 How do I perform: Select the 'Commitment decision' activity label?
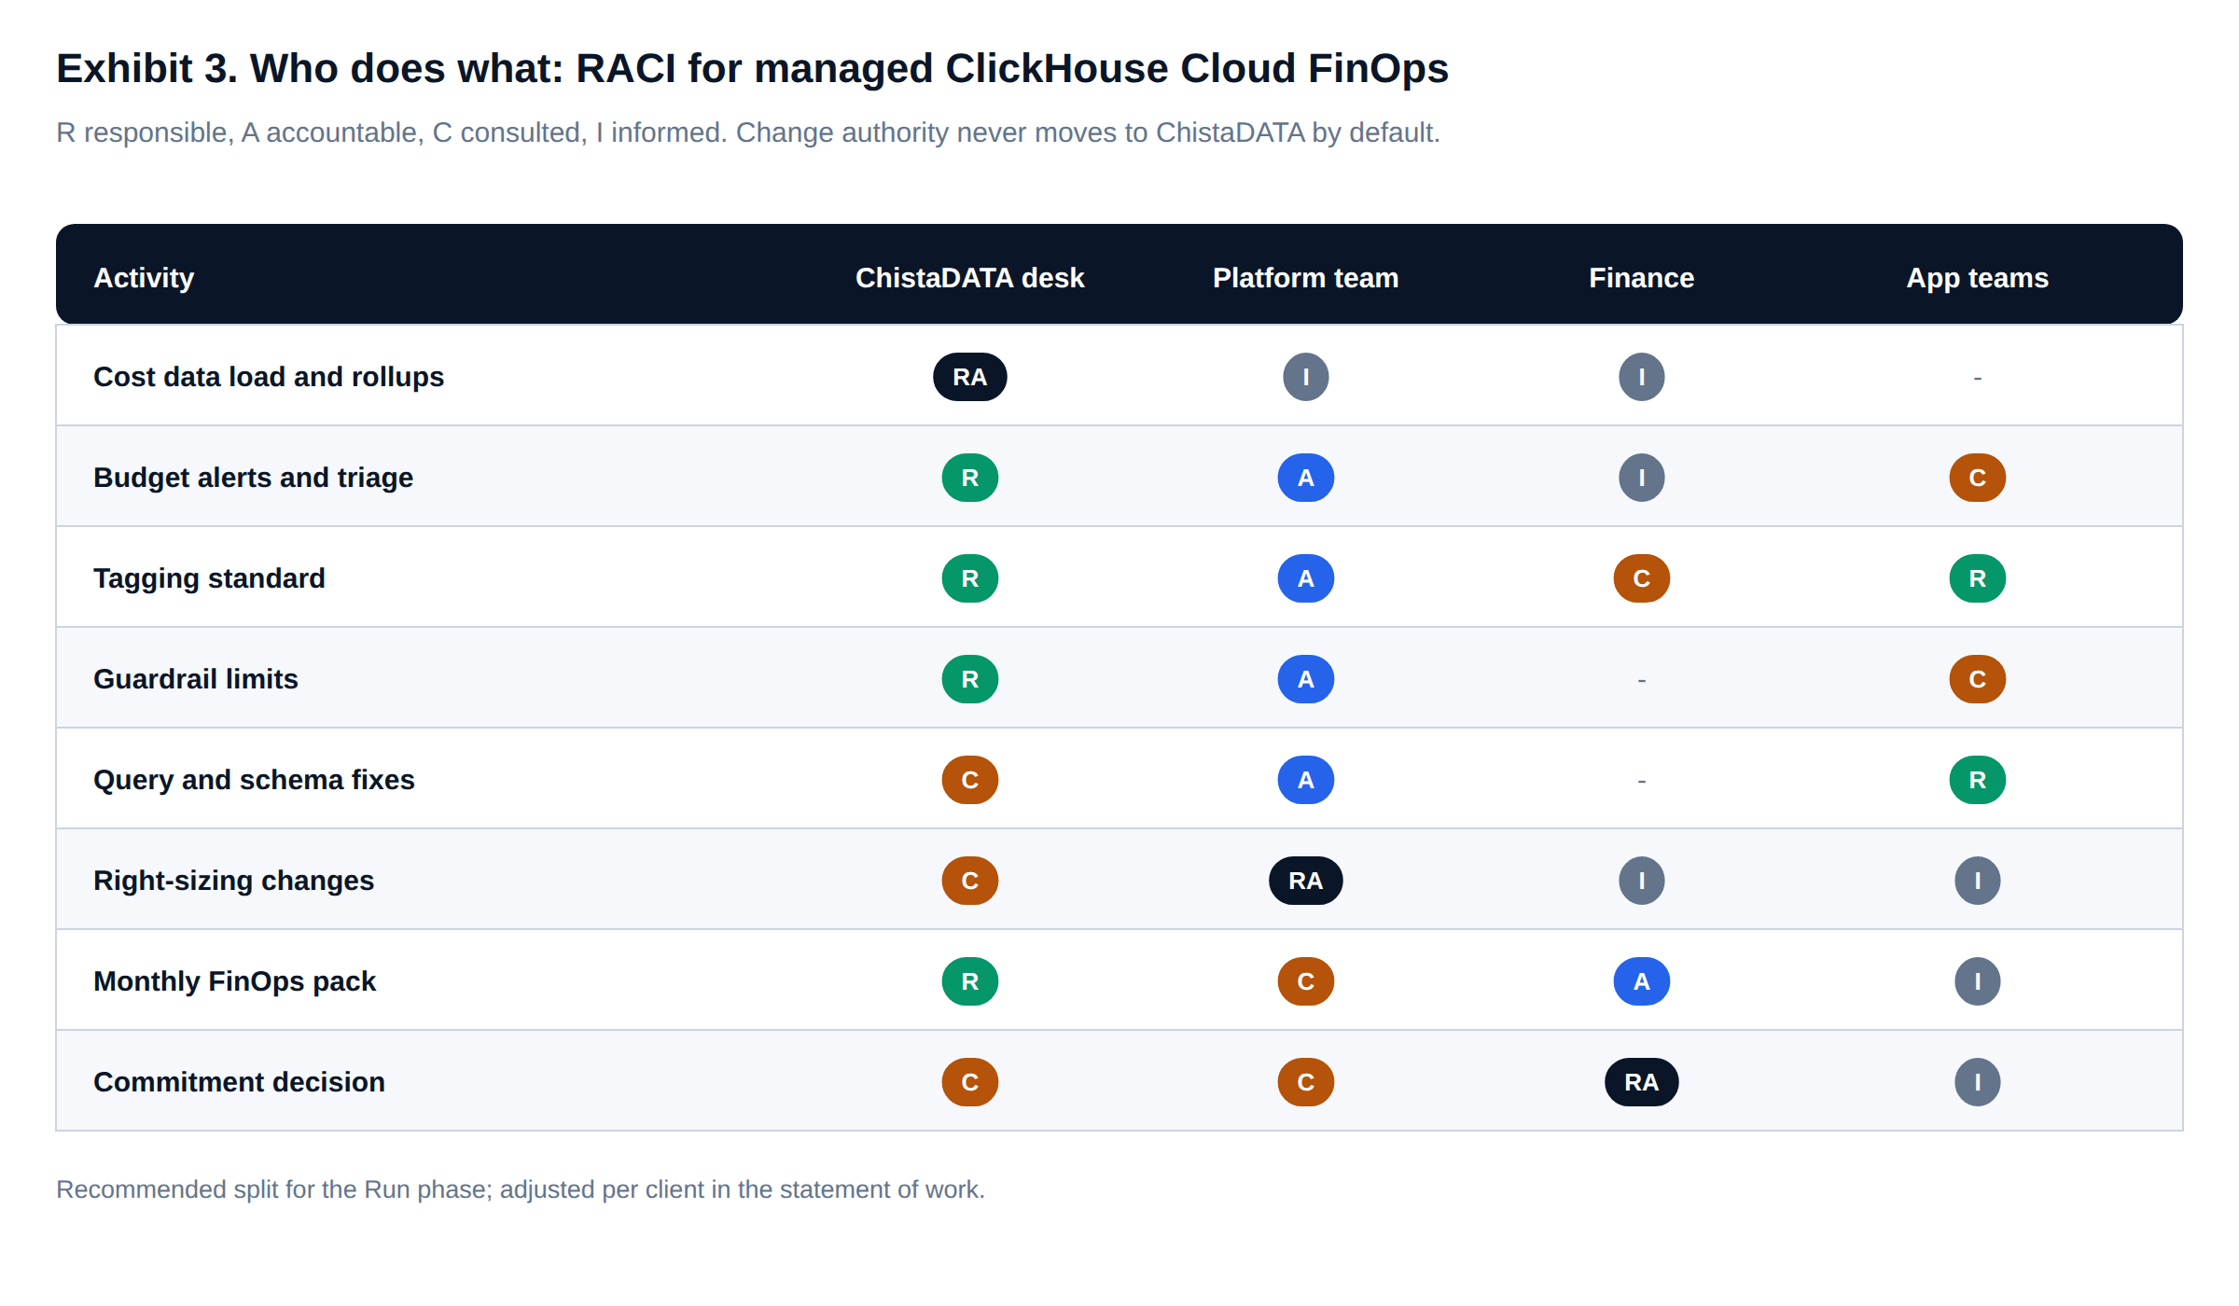(239, 1082)
